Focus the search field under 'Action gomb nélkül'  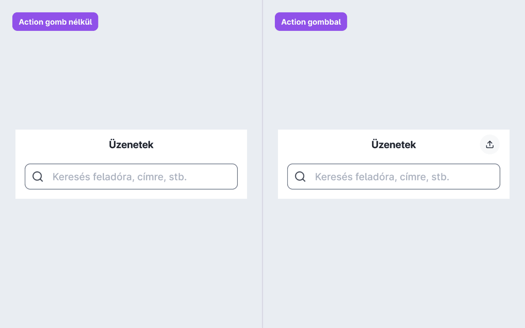[131, 177]
